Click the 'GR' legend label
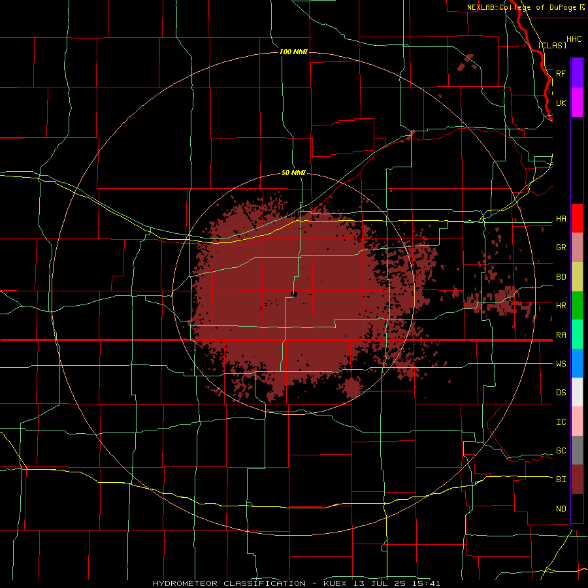This screenshot has width=588, height=588. (x=561, y=248)
